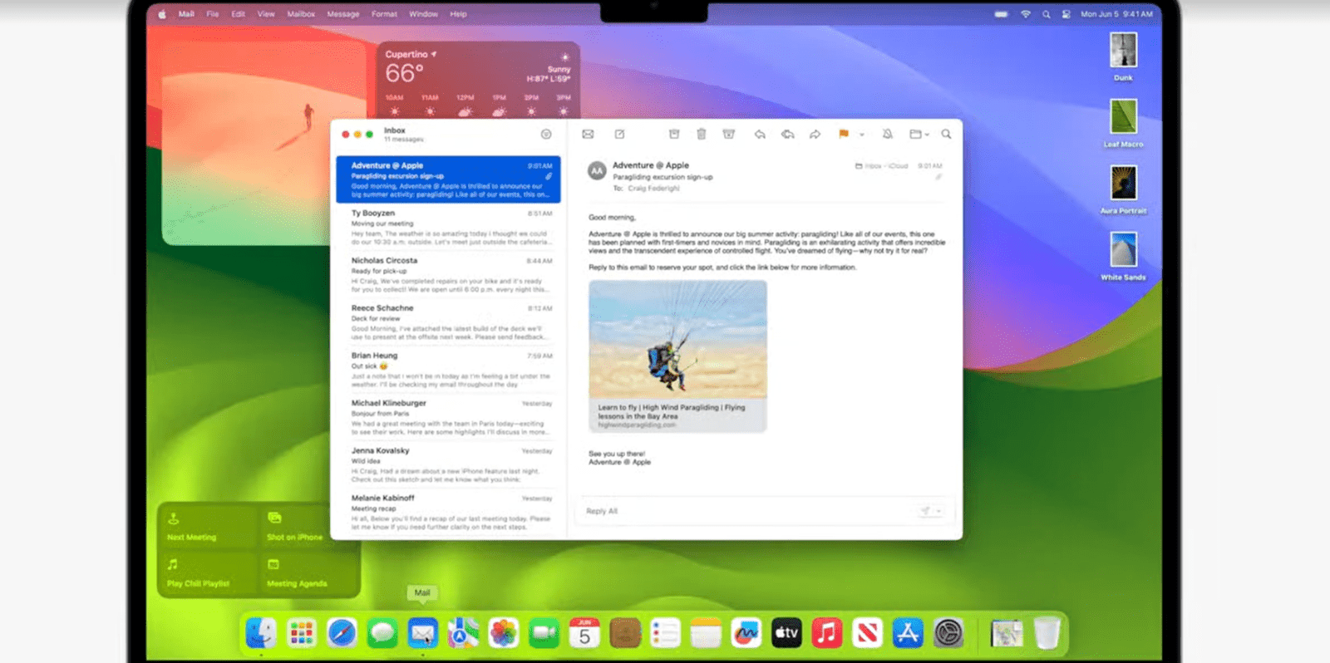Screen dimensions: 1330x663
Task: Toggle the orange flag on message
Action: [x=844, y=134]
